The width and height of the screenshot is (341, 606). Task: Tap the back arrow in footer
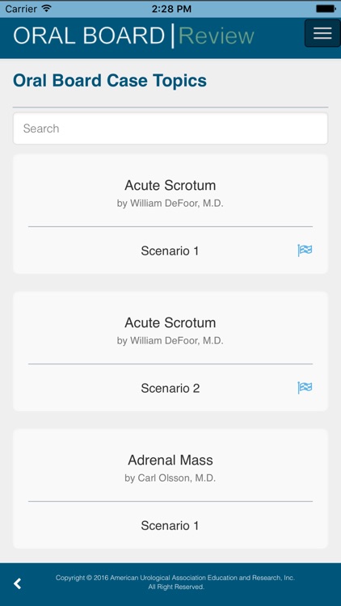18,583
